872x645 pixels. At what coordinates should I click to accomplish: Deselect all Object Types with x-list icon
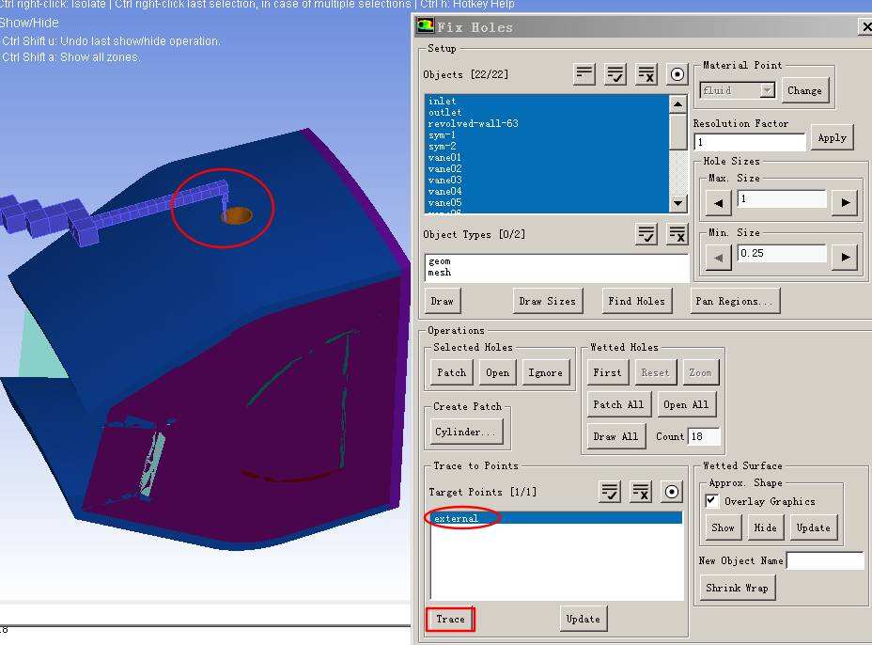[677, 234]
